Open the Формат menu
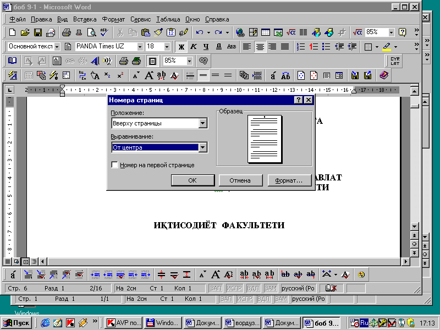The width and height of the screenshot is (440, 330). point(113,19)
